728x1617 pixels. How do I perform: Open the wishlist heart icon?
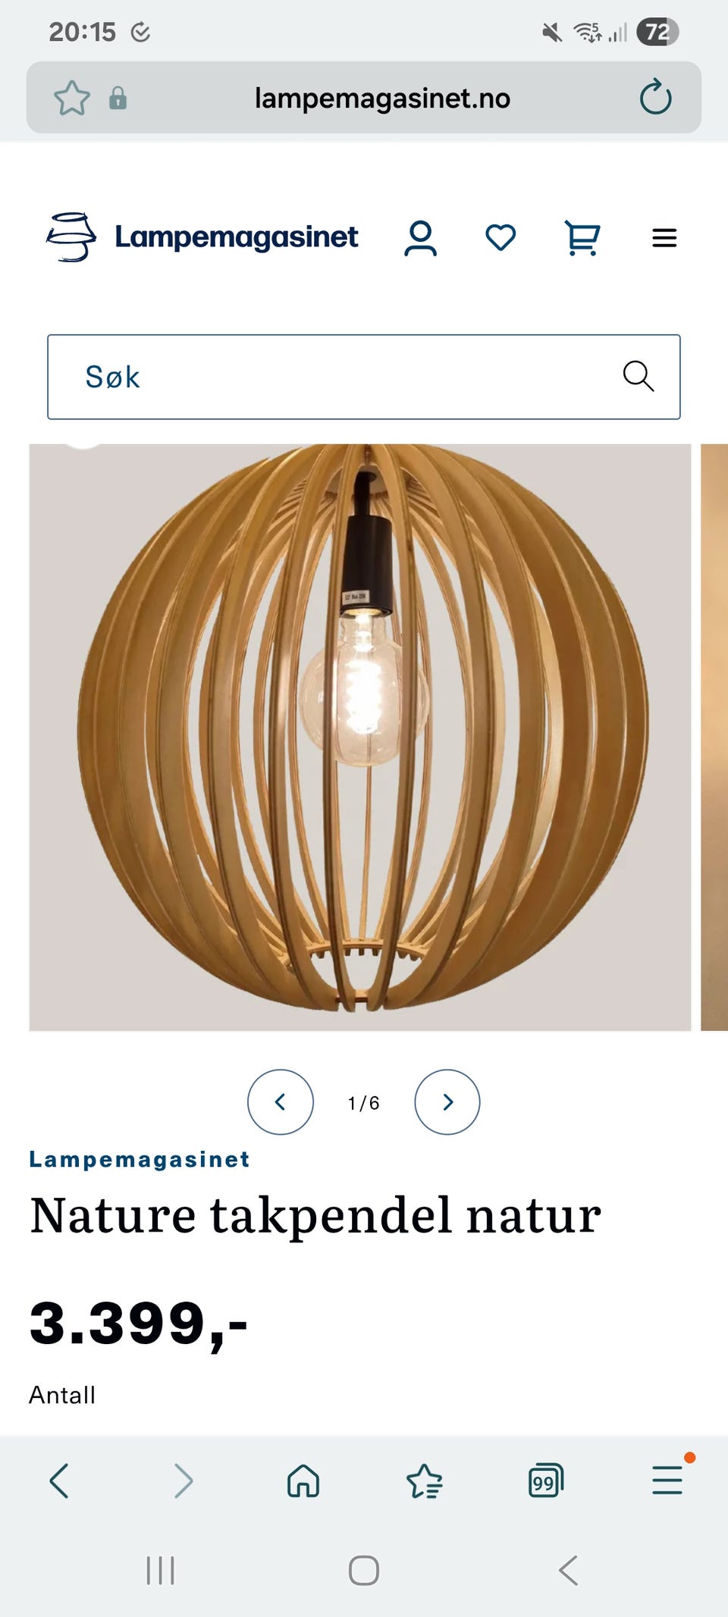pyautogui.click(x=500, y=238)
